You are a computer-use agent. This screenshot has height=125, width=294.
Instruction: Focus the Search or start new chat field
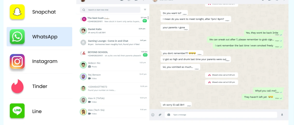110,10
